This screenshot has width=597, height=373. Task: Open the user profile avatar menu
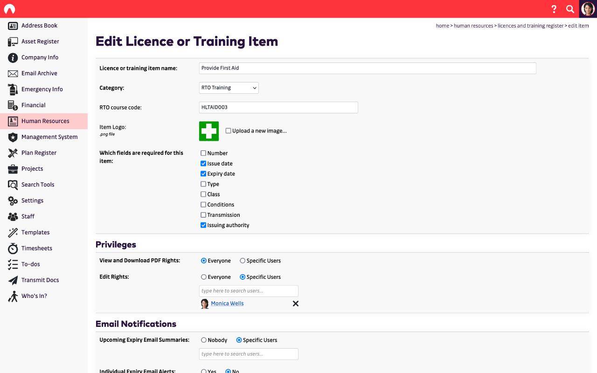tap(588, 9)
